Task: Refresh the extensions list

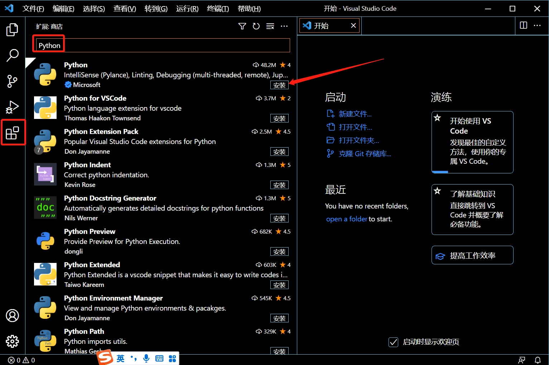Action: (256, 26)
